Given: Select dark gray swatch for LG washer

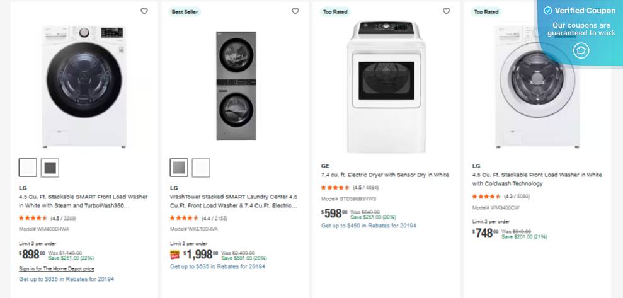Looking at the screenshot, I should click(x=50, y=168).
